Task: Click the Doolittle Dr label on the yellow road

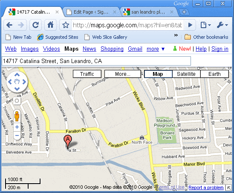Action: tap(38, 102)
